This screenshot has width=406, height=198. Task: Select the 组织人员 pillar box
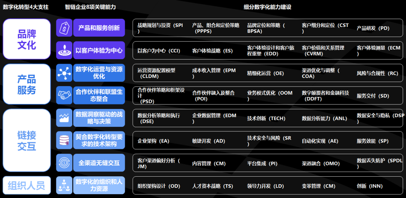click(27, 185)
